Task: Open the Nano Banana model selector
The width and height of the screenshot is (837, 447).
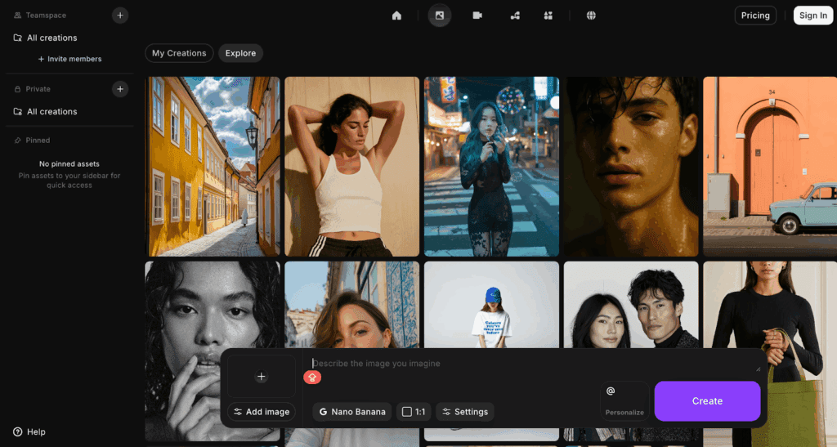Action: coord(352,412)
